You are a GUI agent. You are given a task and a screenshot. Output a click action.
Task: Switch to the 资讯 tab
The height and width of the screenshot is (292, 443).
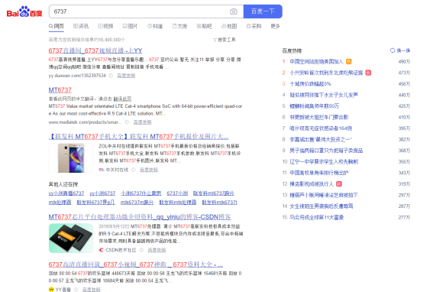(x=81, y=26)
